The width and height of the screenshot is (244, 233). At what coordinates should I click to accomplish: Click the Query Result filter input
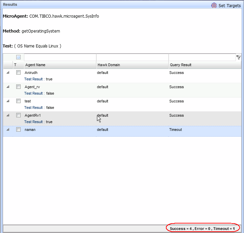[202, 57]
